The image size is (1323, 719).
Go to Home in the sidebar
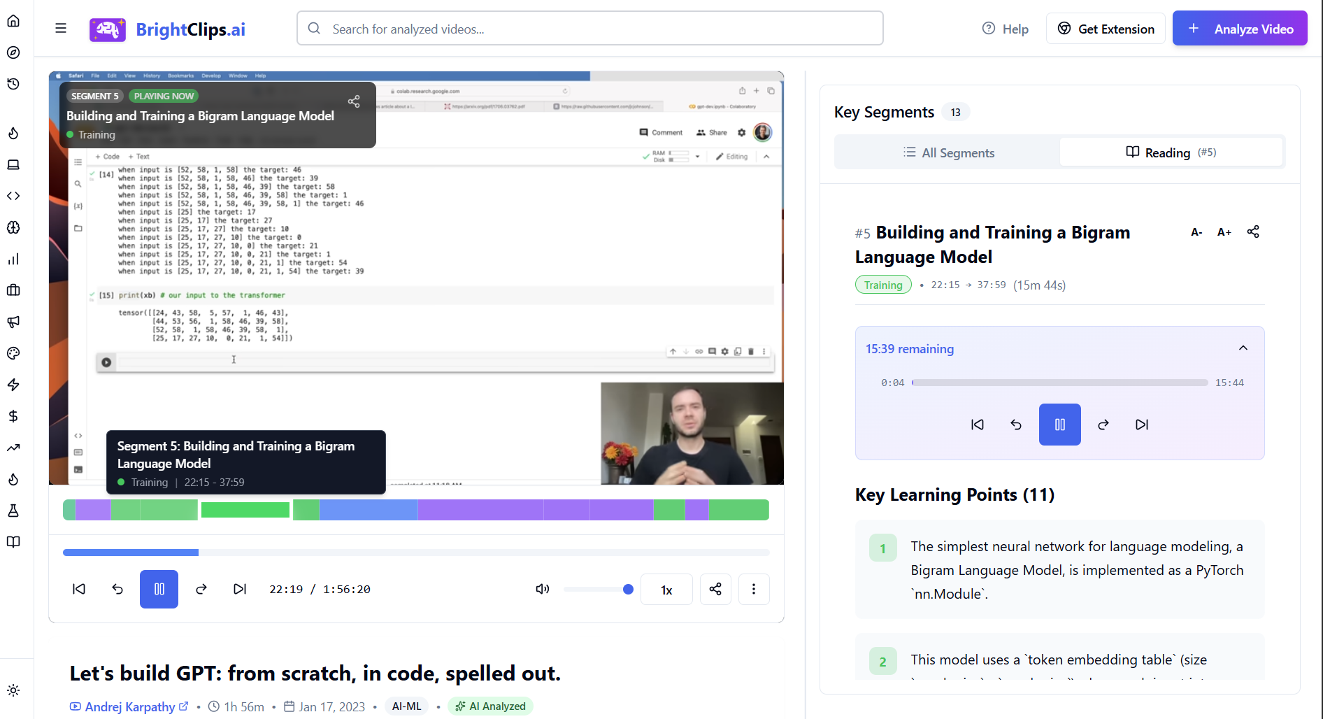tap(13, 21)
